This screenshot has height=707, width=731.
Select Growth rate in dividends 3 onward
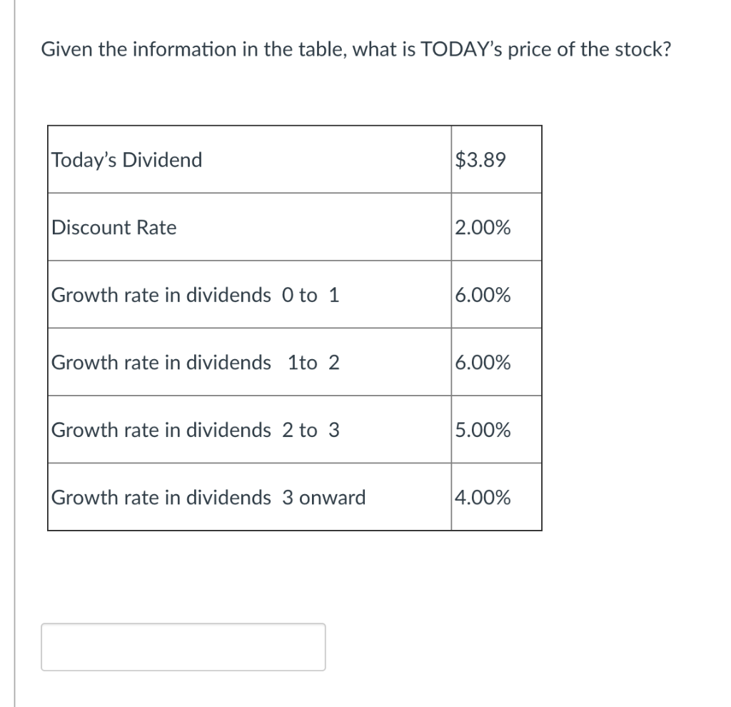pos(207,498)
